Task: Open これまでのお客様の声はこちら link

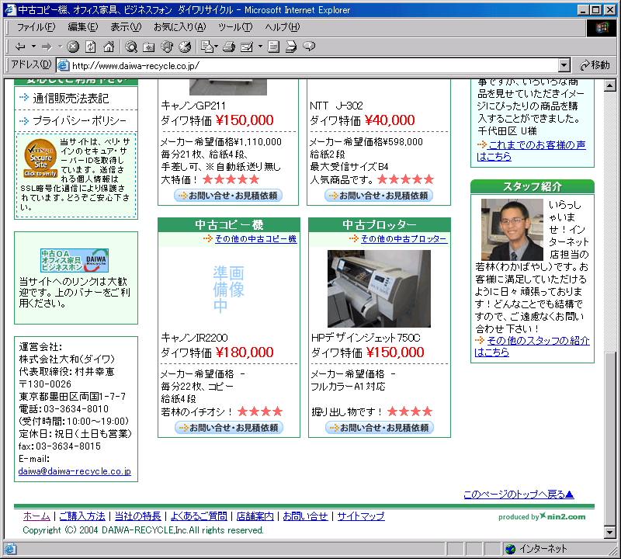Action: (532, 151)
